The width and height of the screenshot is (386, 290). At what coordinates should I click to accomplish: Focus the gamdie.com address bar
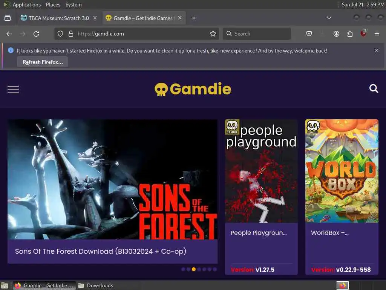136,34
